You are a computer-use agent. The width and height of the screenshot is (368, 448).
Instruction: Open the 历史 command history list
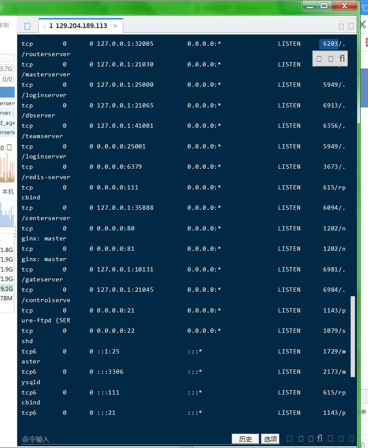click(x=246, y=439)
